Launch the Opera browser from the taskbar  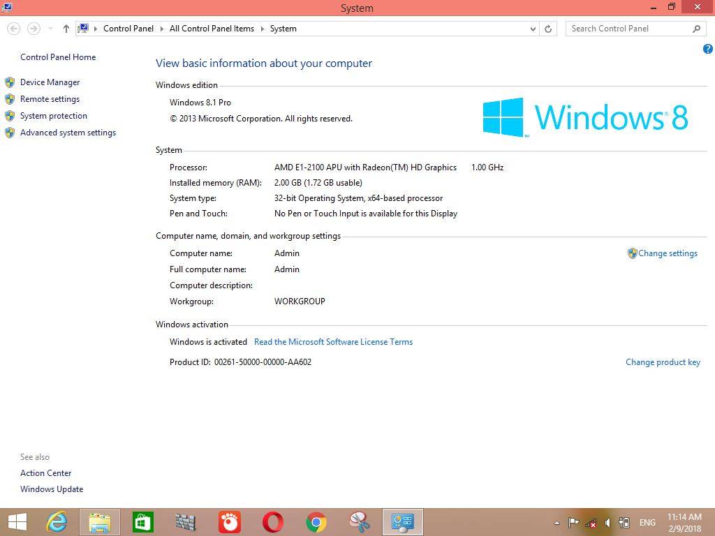(x=273, y=522)
